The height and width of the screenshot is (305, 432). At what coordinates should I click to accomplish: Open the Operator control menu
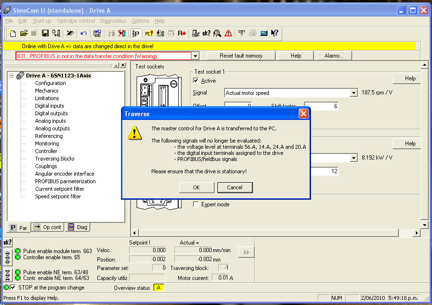point(76,21)
